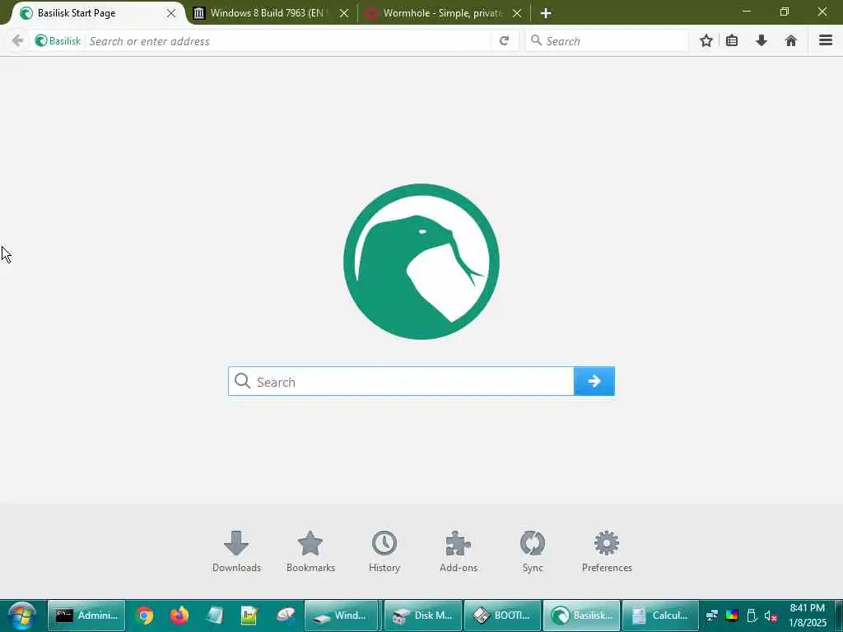The image size is (843, 632).
Task: Click the muted volume tray icon
Action: pyautogui.click(x=771, y=616)
